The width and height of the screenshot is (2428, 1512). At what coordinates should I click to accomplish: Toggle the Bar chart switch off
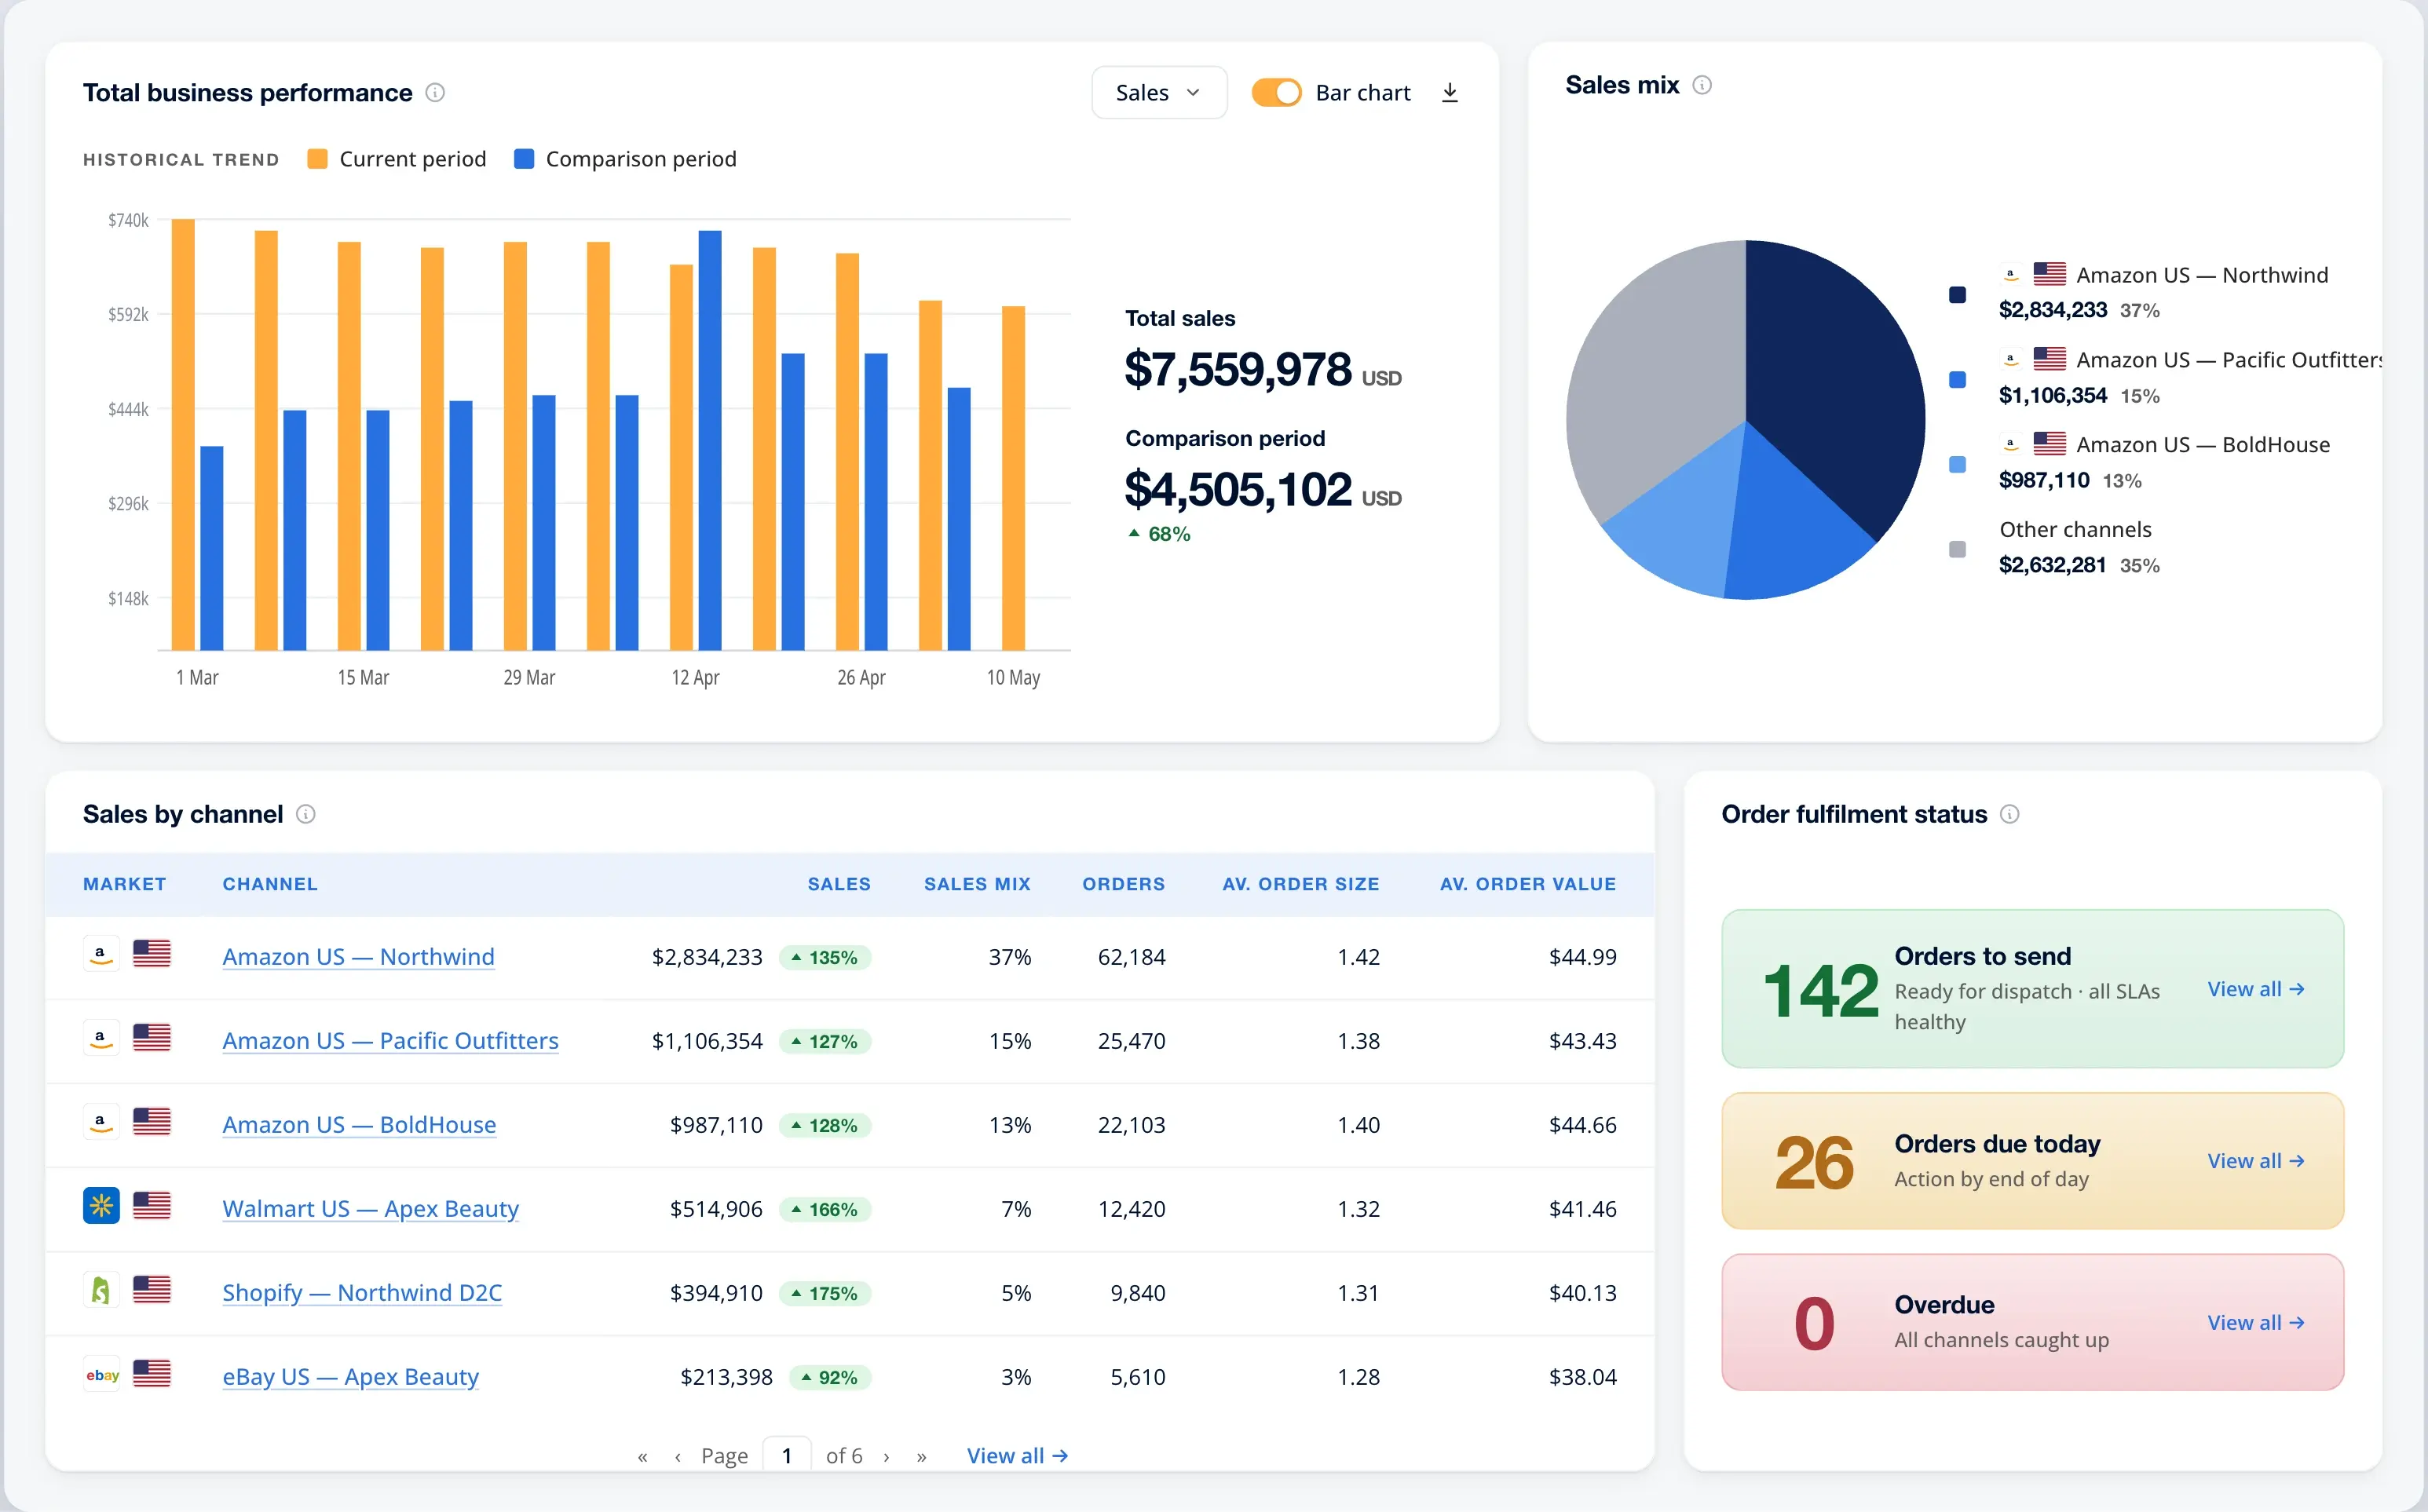[1276, 93]
